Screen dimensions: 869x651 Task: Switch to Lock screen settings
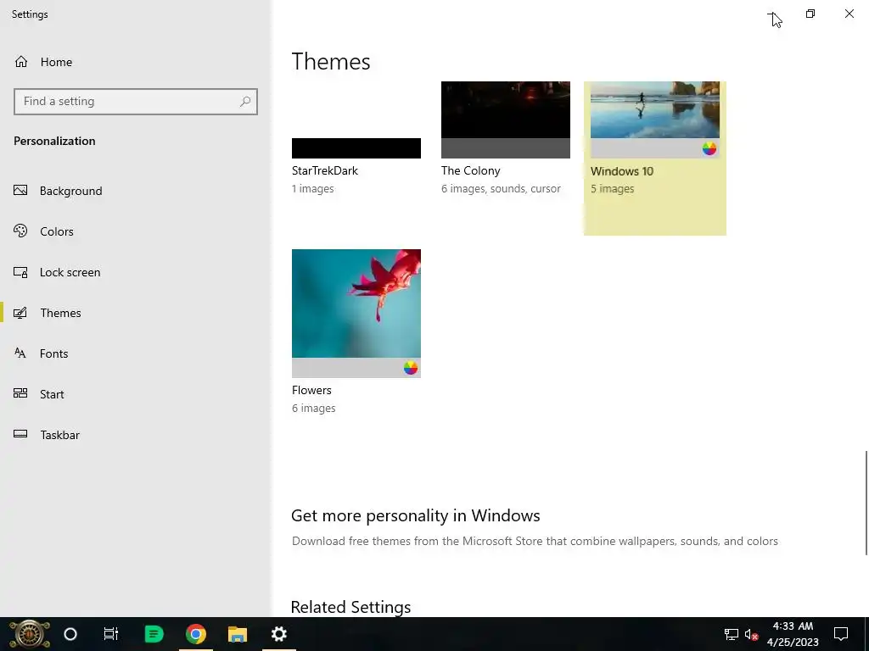tap(70, 272)
